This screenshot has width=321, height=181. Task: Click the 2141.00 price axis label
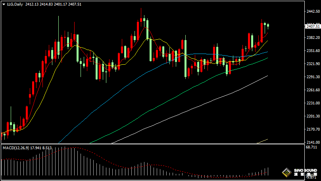pyautogui.click(x=313, y=142)
